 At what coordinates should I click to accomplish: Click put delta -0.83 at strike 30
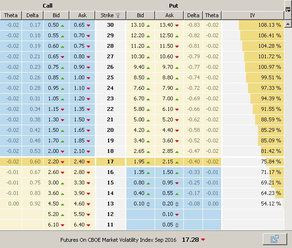coord(193,25)
